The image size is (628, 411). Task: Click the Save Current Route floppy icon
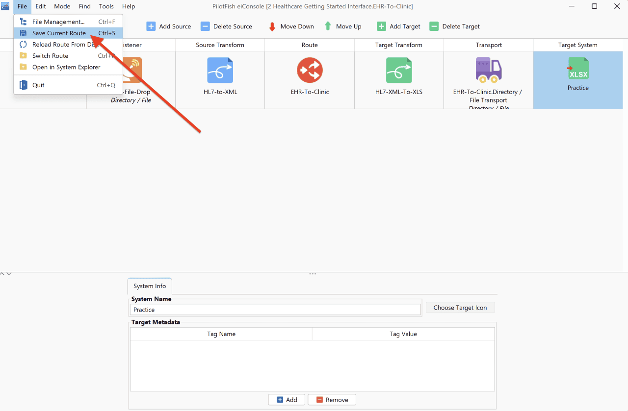click(x=23, y=33)
